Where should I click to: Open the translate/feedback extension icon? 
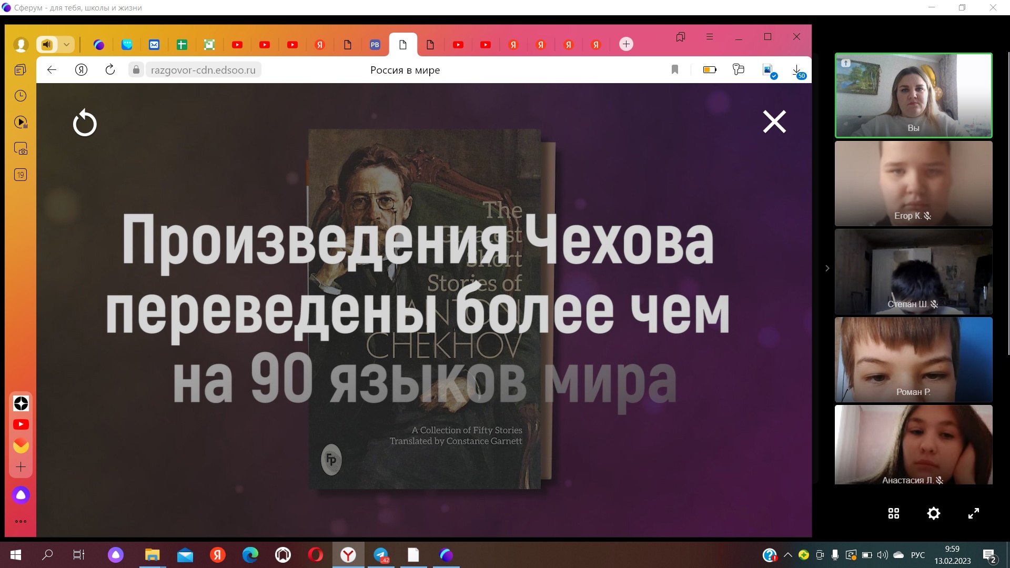pyautogui.click(x=739, y=69)
